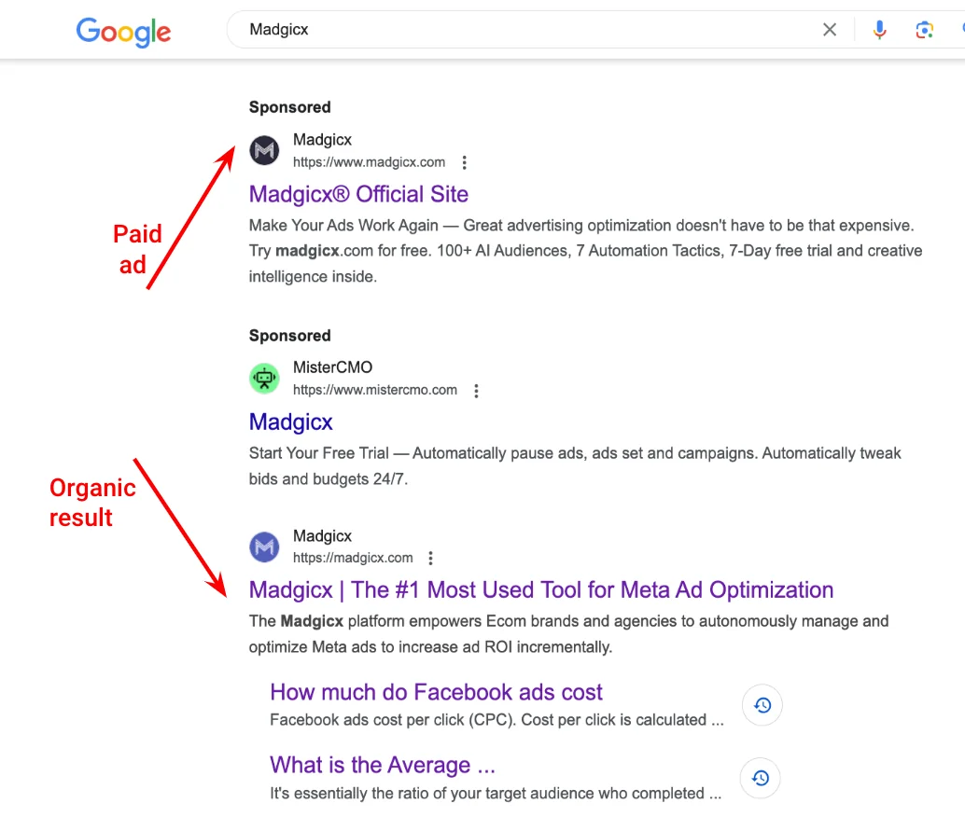The width and height of the screenshot is (965, 817).
Task: Click the Madgicx platform empowers description
Action: coord(568,633)
